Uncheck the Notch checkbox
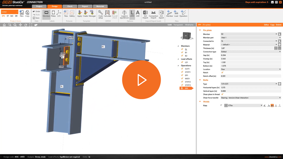Image resolution: width=283 pixels, height=159 pixels. point(222,73)
